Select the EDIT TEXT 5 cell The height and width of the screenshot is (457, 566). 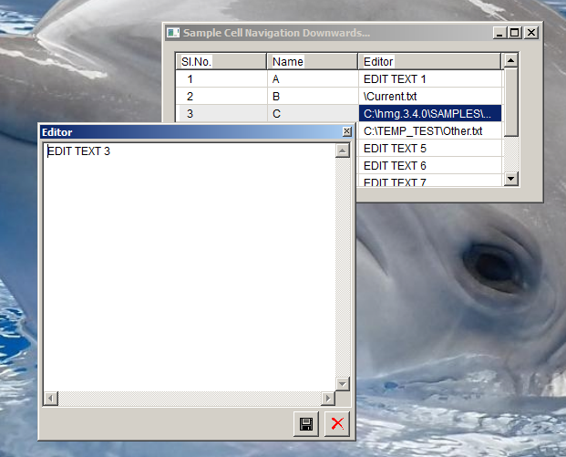coord(430,148)
